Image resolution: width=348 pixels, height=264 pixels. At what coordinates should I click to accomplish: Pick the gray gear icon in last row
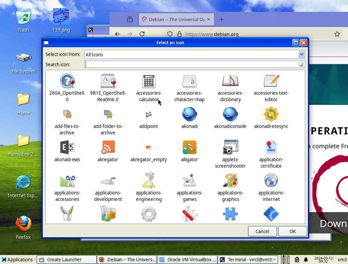point(149,214)
